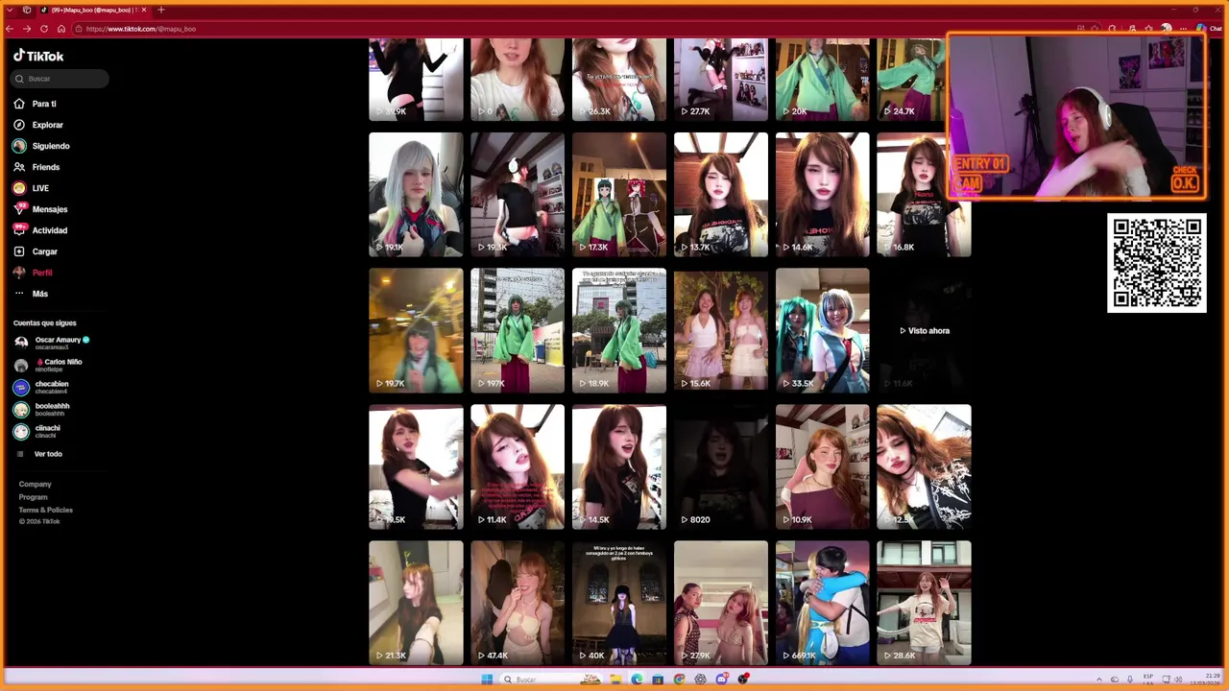Click the TikTok logo in the sidebar
The width and height of the screenshot is (1229, 691).
[38, 56]
